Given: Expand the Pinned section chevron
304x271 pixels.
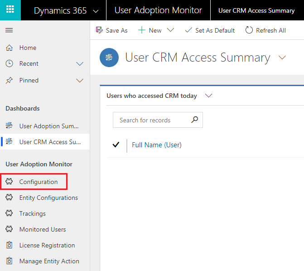Looking at the screenshot, I should [80, 81].
